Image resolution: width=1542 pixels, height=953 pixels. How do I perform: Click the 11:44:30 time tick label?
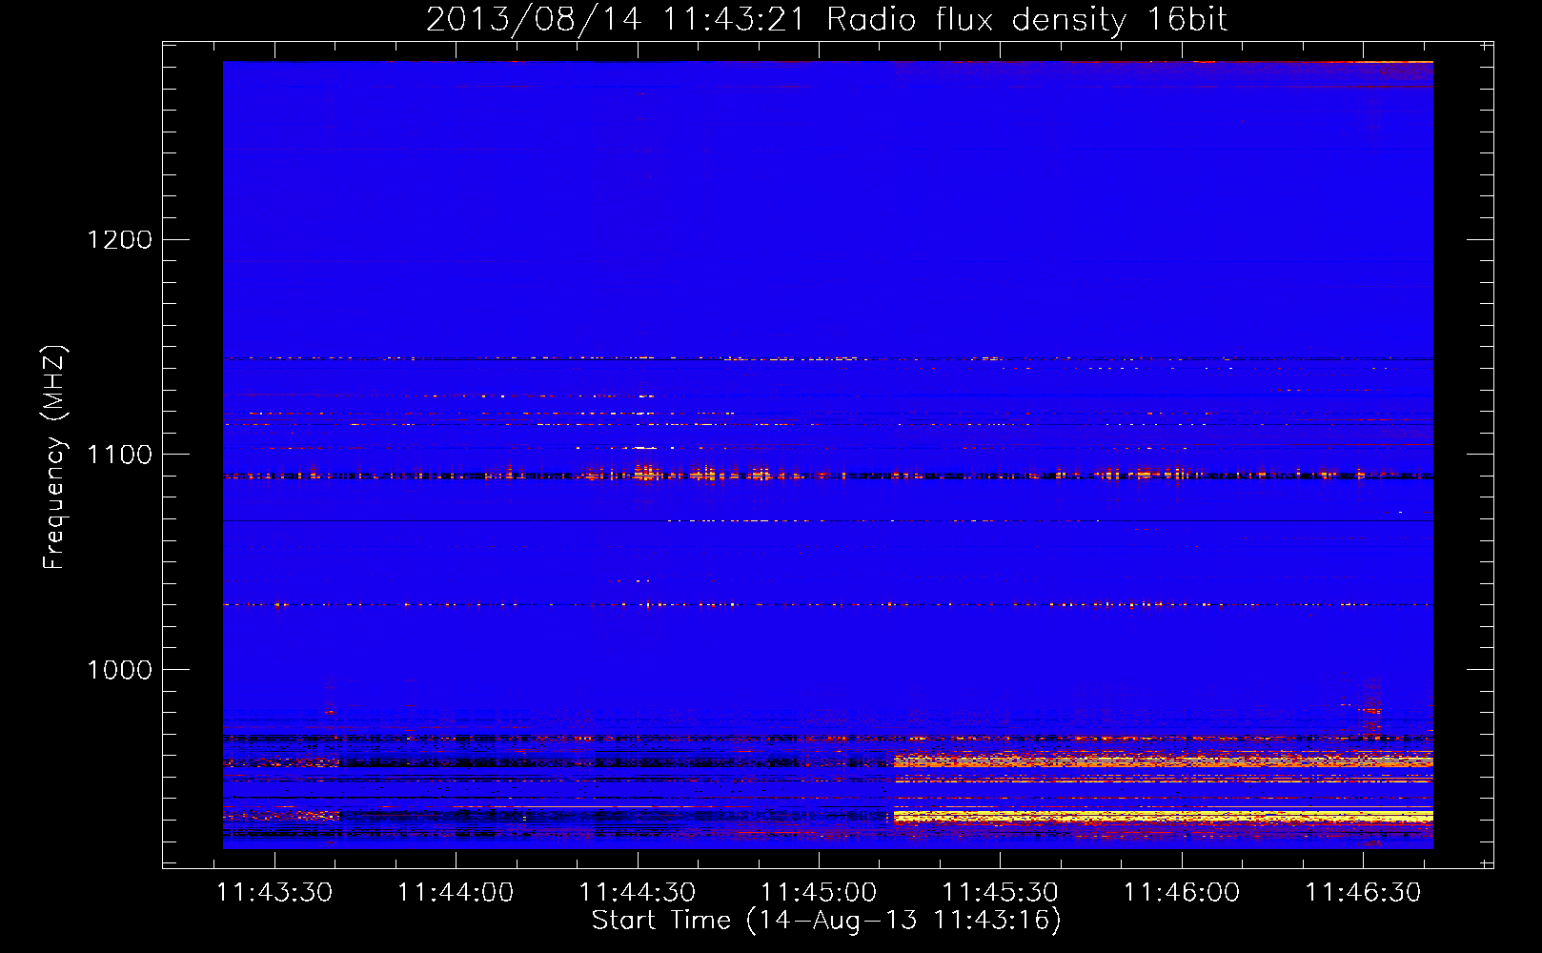638,893
